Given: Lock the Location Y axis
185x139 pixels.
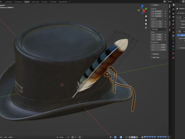Looking at the screenshot, I should click(165, 14).
